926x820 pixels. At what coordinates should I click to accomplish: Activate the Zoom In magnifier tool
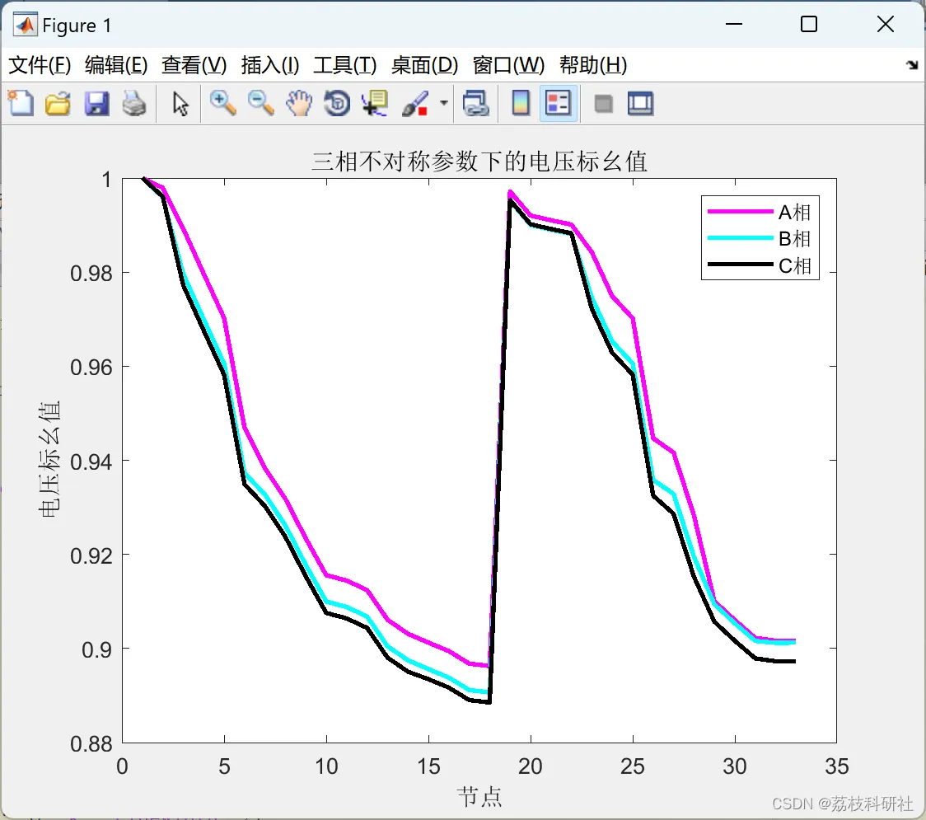pos(222,103)
